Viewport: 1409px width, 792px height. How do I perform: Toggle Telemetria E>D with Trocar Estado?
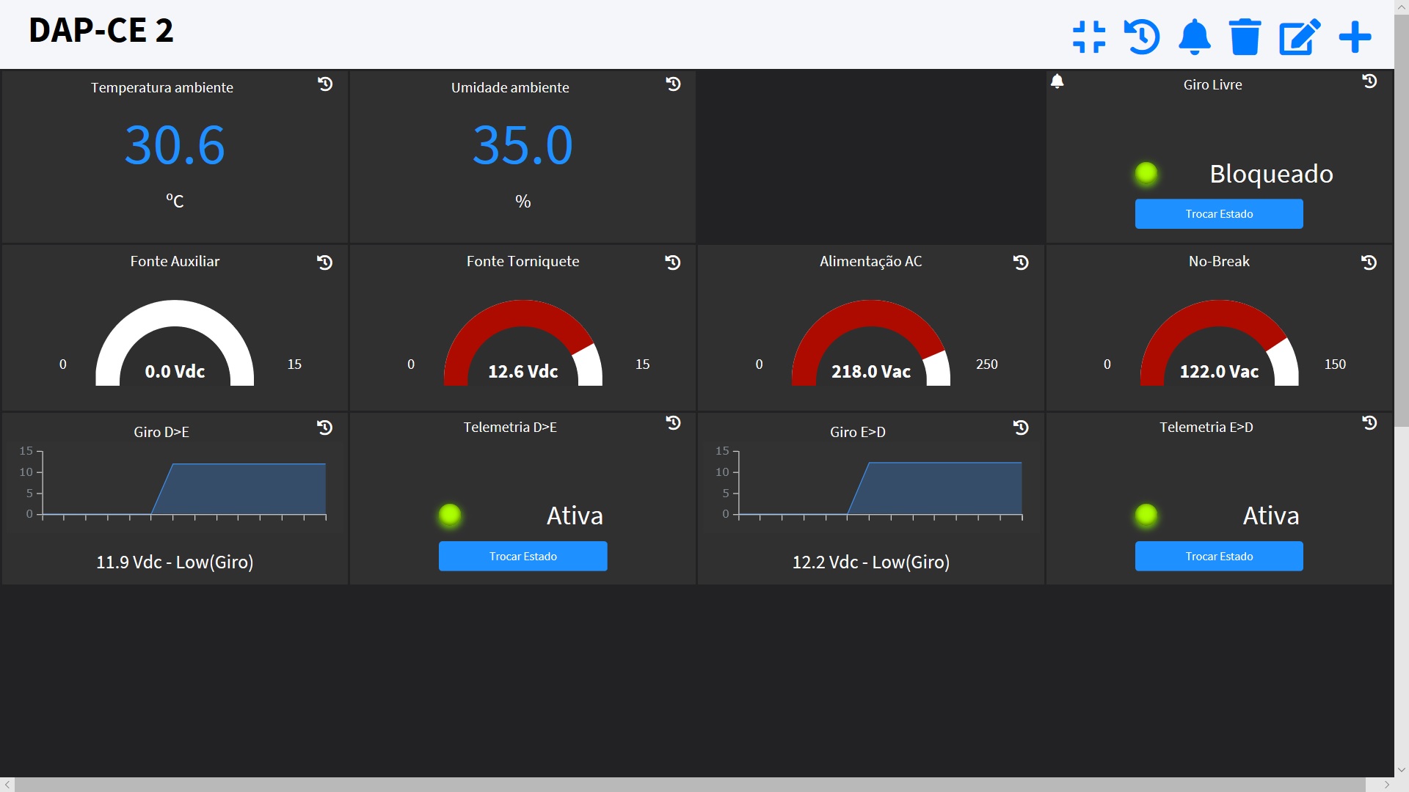pos(1218,556)
